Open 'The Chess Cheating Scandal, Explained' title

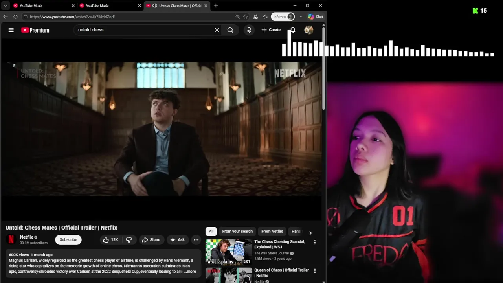coord(279,244)
